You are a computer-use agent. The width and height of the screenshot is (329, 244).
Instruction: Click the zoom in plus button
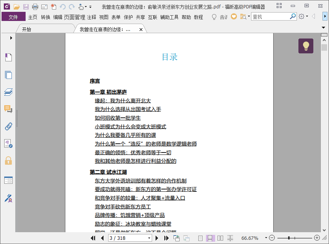[x=317, y=238]
